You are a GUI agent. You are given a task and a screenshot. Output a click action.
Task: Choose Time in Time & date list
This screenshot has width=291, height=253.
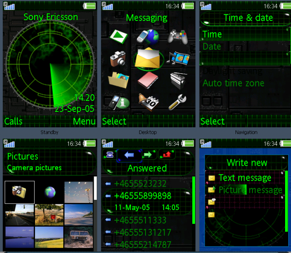[245, 34]
